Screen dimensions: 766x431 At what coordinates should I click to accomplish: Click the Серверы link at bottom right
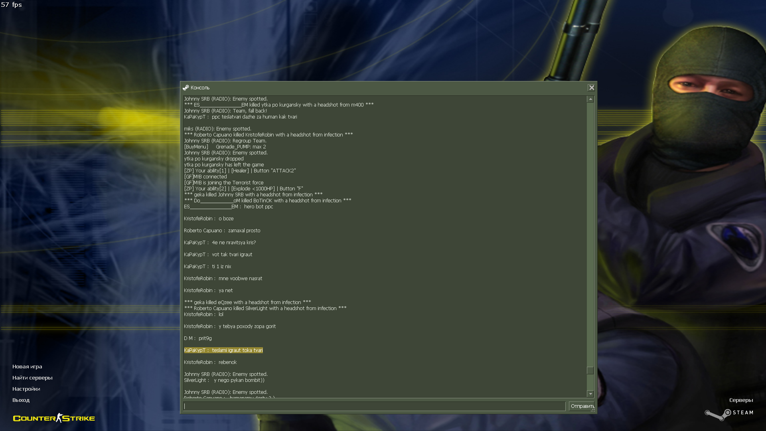click(741, 400)
